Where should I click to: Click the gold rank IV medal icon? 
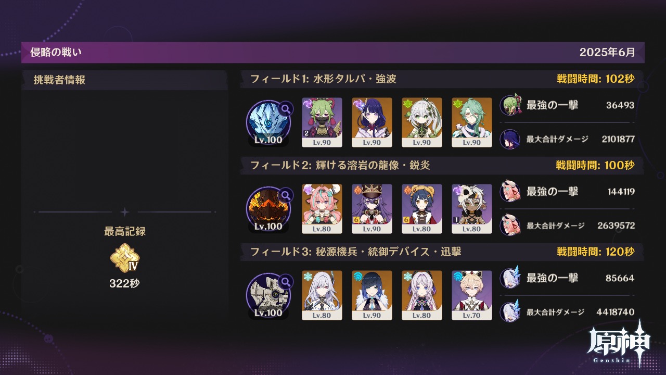coord(125,258)
